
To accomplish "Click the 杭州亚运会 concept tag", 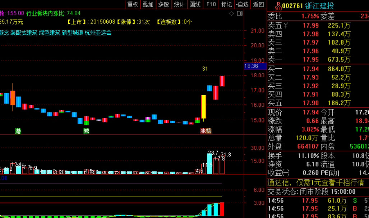I will [98, 33].
